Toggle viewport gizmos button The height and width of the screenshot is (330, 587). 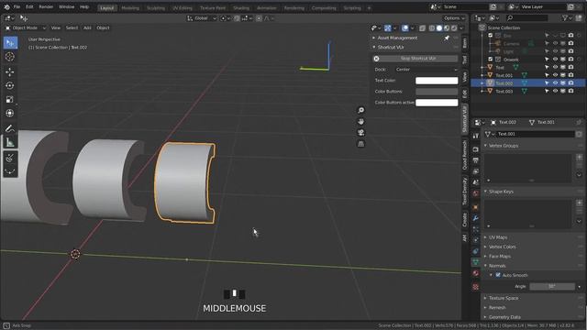click(x=387, y=28)
